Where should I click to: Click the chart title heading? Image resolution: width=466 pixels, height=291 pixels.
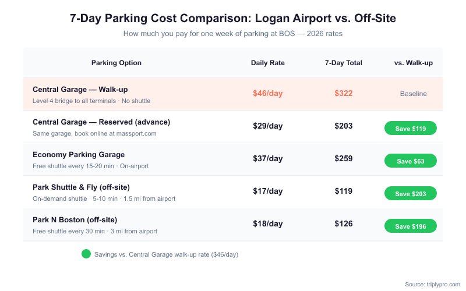point(233,19)
